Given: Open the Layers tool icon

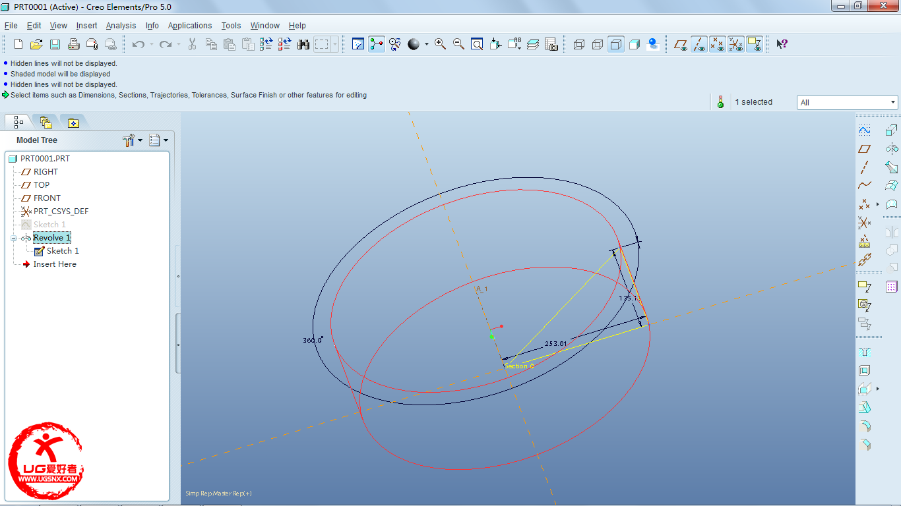Looking at the screenshot, I should point(533,44).
